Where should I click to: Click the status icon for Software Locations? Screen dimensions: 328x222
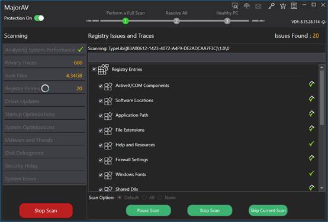click(311, 99)
